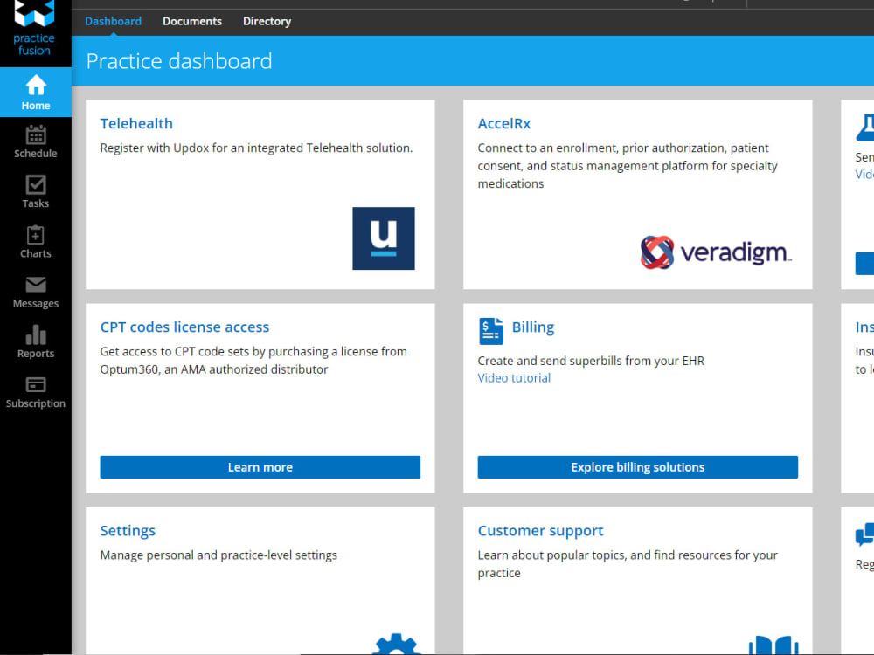
Task: Click 'Learn about popular topics' text
Action: click(628, 563)
